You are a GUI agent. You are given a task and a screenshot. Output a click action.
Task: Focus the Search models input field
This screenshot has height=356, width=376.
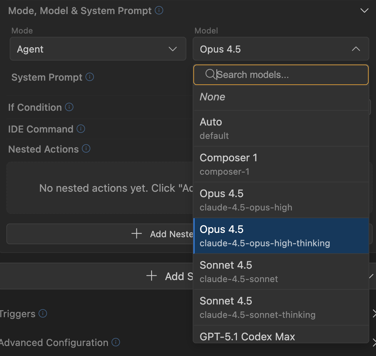pyautogui.click(x=288, y=74)
